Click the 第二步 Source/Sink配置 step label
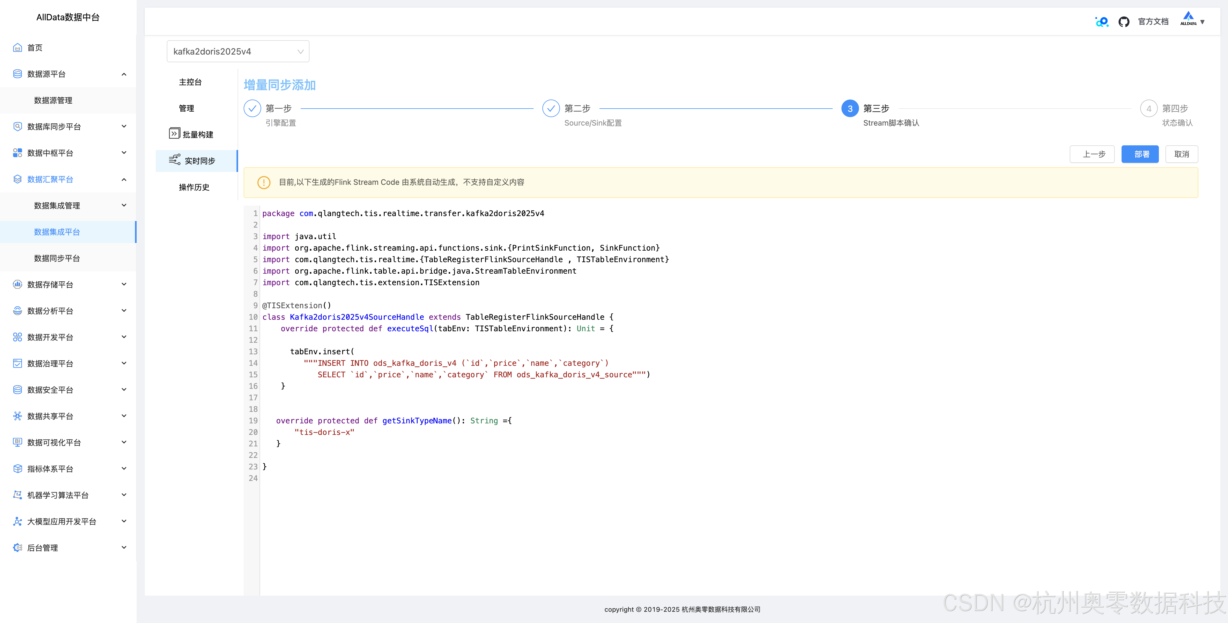This screenshot has height=623, width=1228. 593,115
